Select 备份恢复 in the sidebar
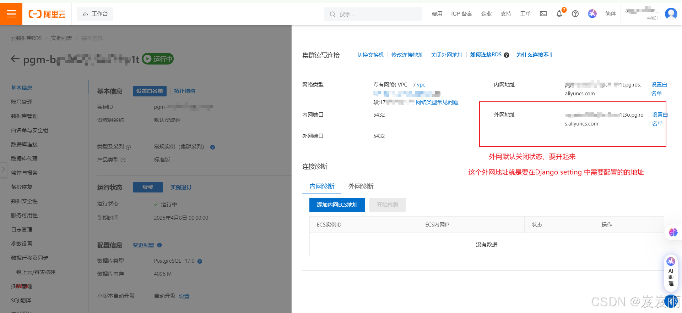 point(22,187)
